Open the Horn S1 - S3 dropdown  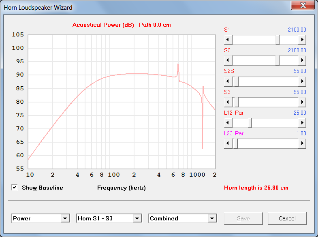click(137, 218)
